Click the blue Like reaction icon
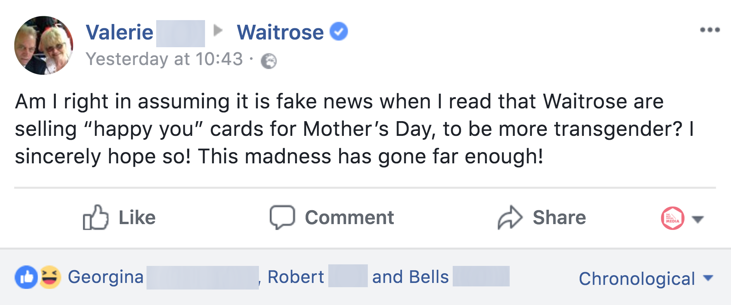This screenshot has height=305, width=731. [26, 277]
